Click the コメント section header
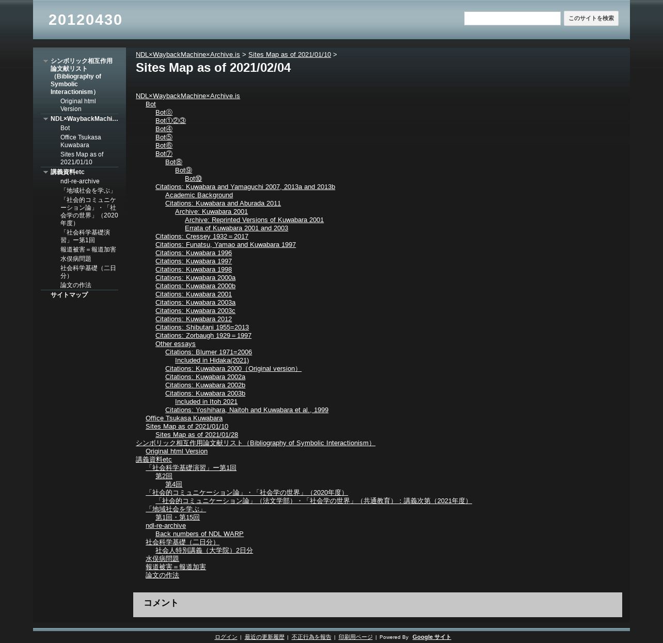The height and width of the screenshot is (643, 663). click(x=161, y=603)
